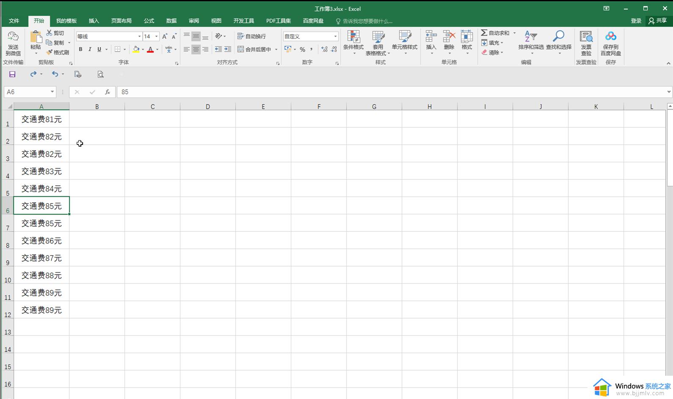Open the 文件 File tab
673x399 pixels.
(14, 21)
